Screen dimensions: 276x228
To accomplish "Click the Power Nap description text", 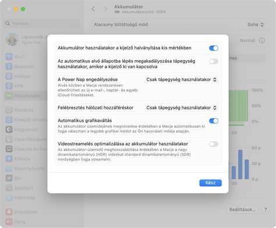I will (x=98, y=90).
